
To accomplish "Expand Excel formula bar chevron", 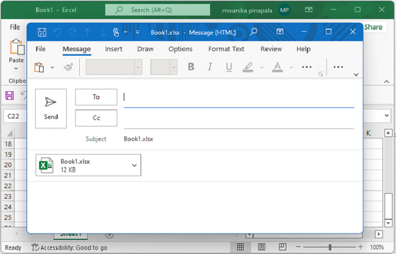I will [x=386, y=116].
